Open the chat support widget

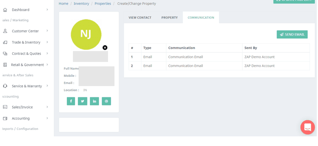coord(308,127)
